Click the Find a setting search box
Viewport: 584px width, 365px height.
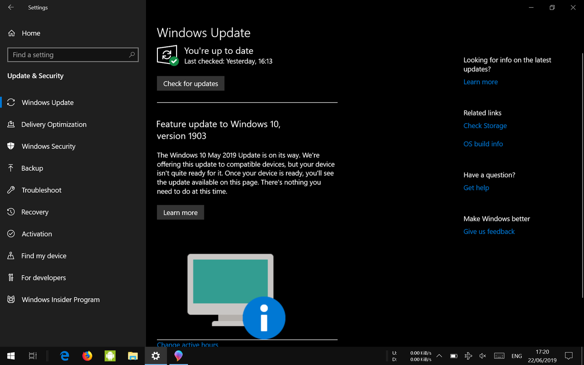click(x=73, y=55)
